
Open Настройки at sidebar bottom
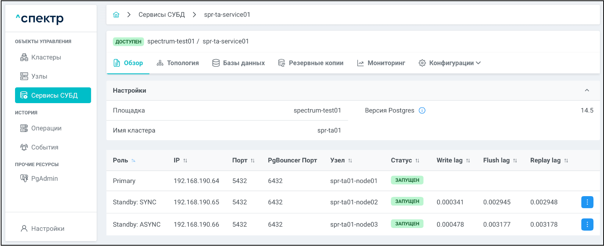pos(47,229)
